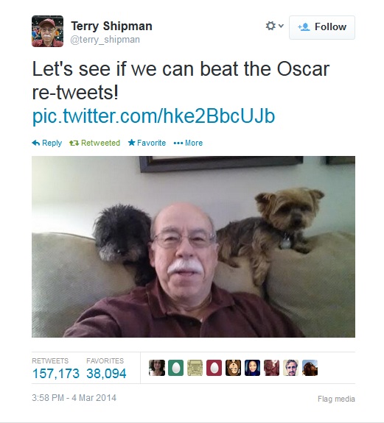Flag media on this tweet
The width and height of the screenshot is (384, 423).
click(336, 399)
